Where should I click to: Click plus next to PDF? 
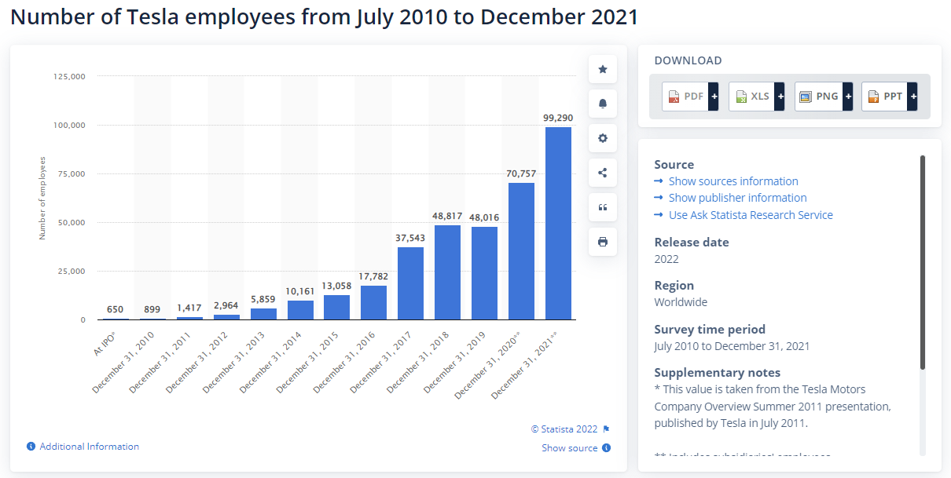click(x=714, y=97)
